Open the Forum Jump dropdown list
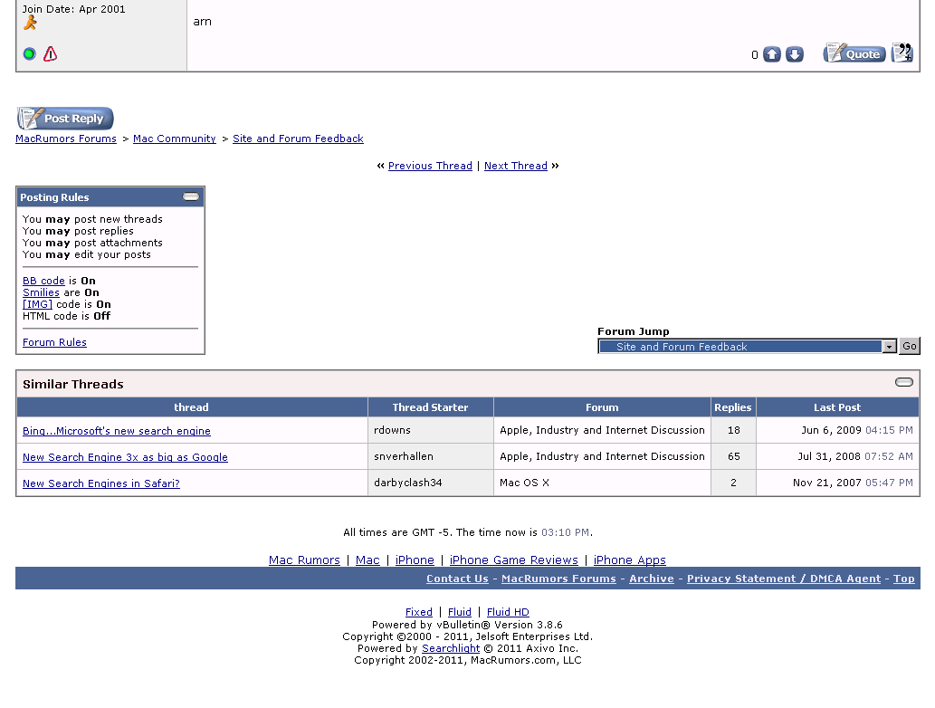Screen dimensions: 935x708 pos(747,347)
